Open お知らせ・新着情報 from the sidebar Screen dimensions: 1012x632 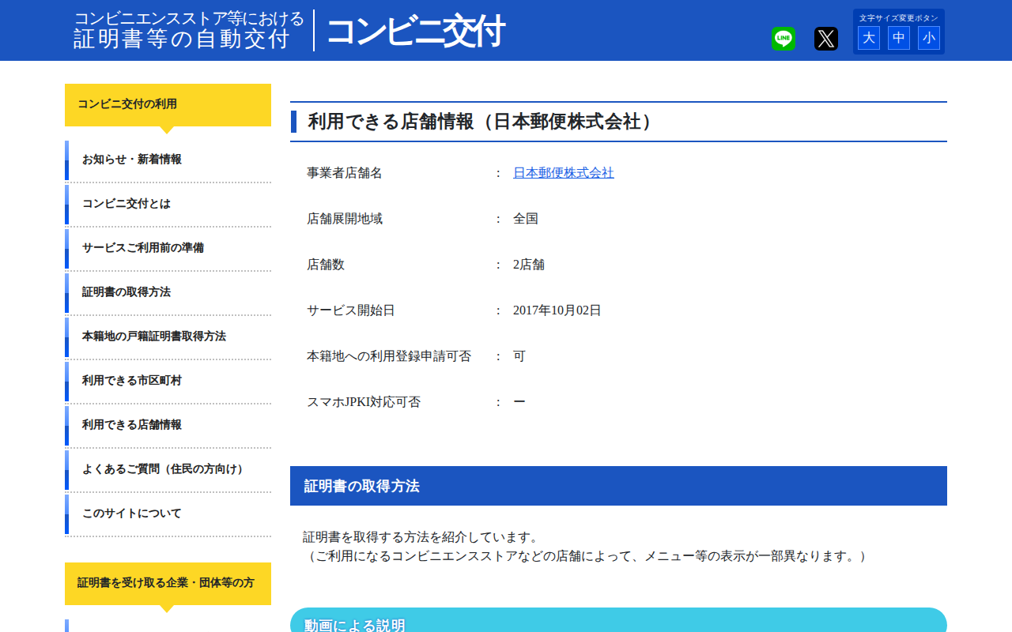[131, 160]
